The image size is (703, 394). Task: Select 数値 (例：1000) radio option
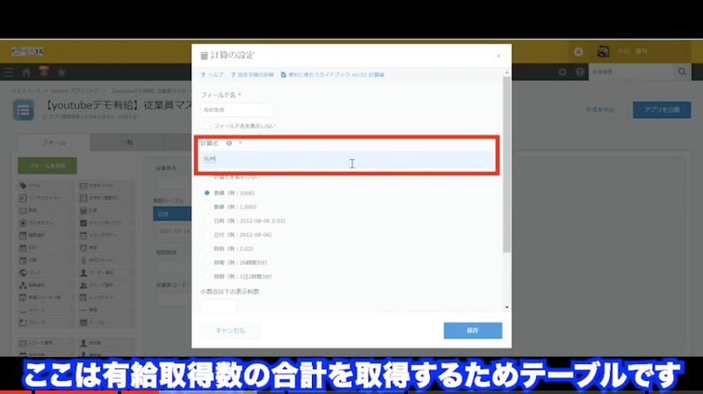click(x=207, y=192)
